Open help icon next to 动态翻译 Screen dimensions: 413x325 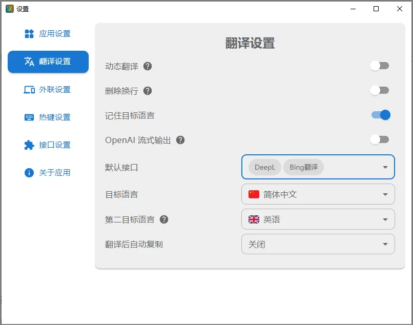148,66
